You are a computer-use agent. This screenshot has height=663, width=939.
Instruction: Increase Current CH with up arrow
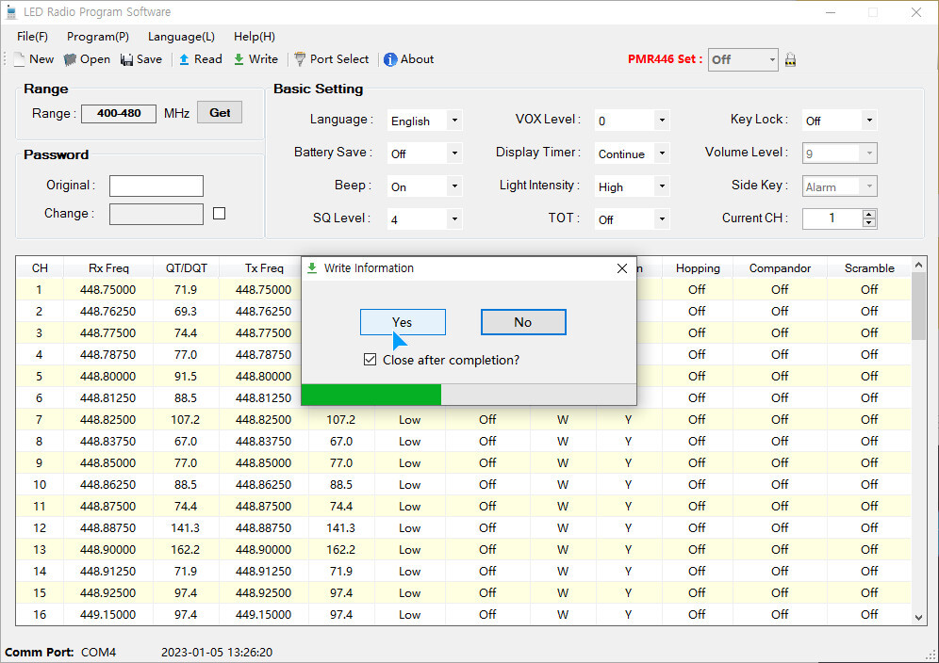[869, 215]
